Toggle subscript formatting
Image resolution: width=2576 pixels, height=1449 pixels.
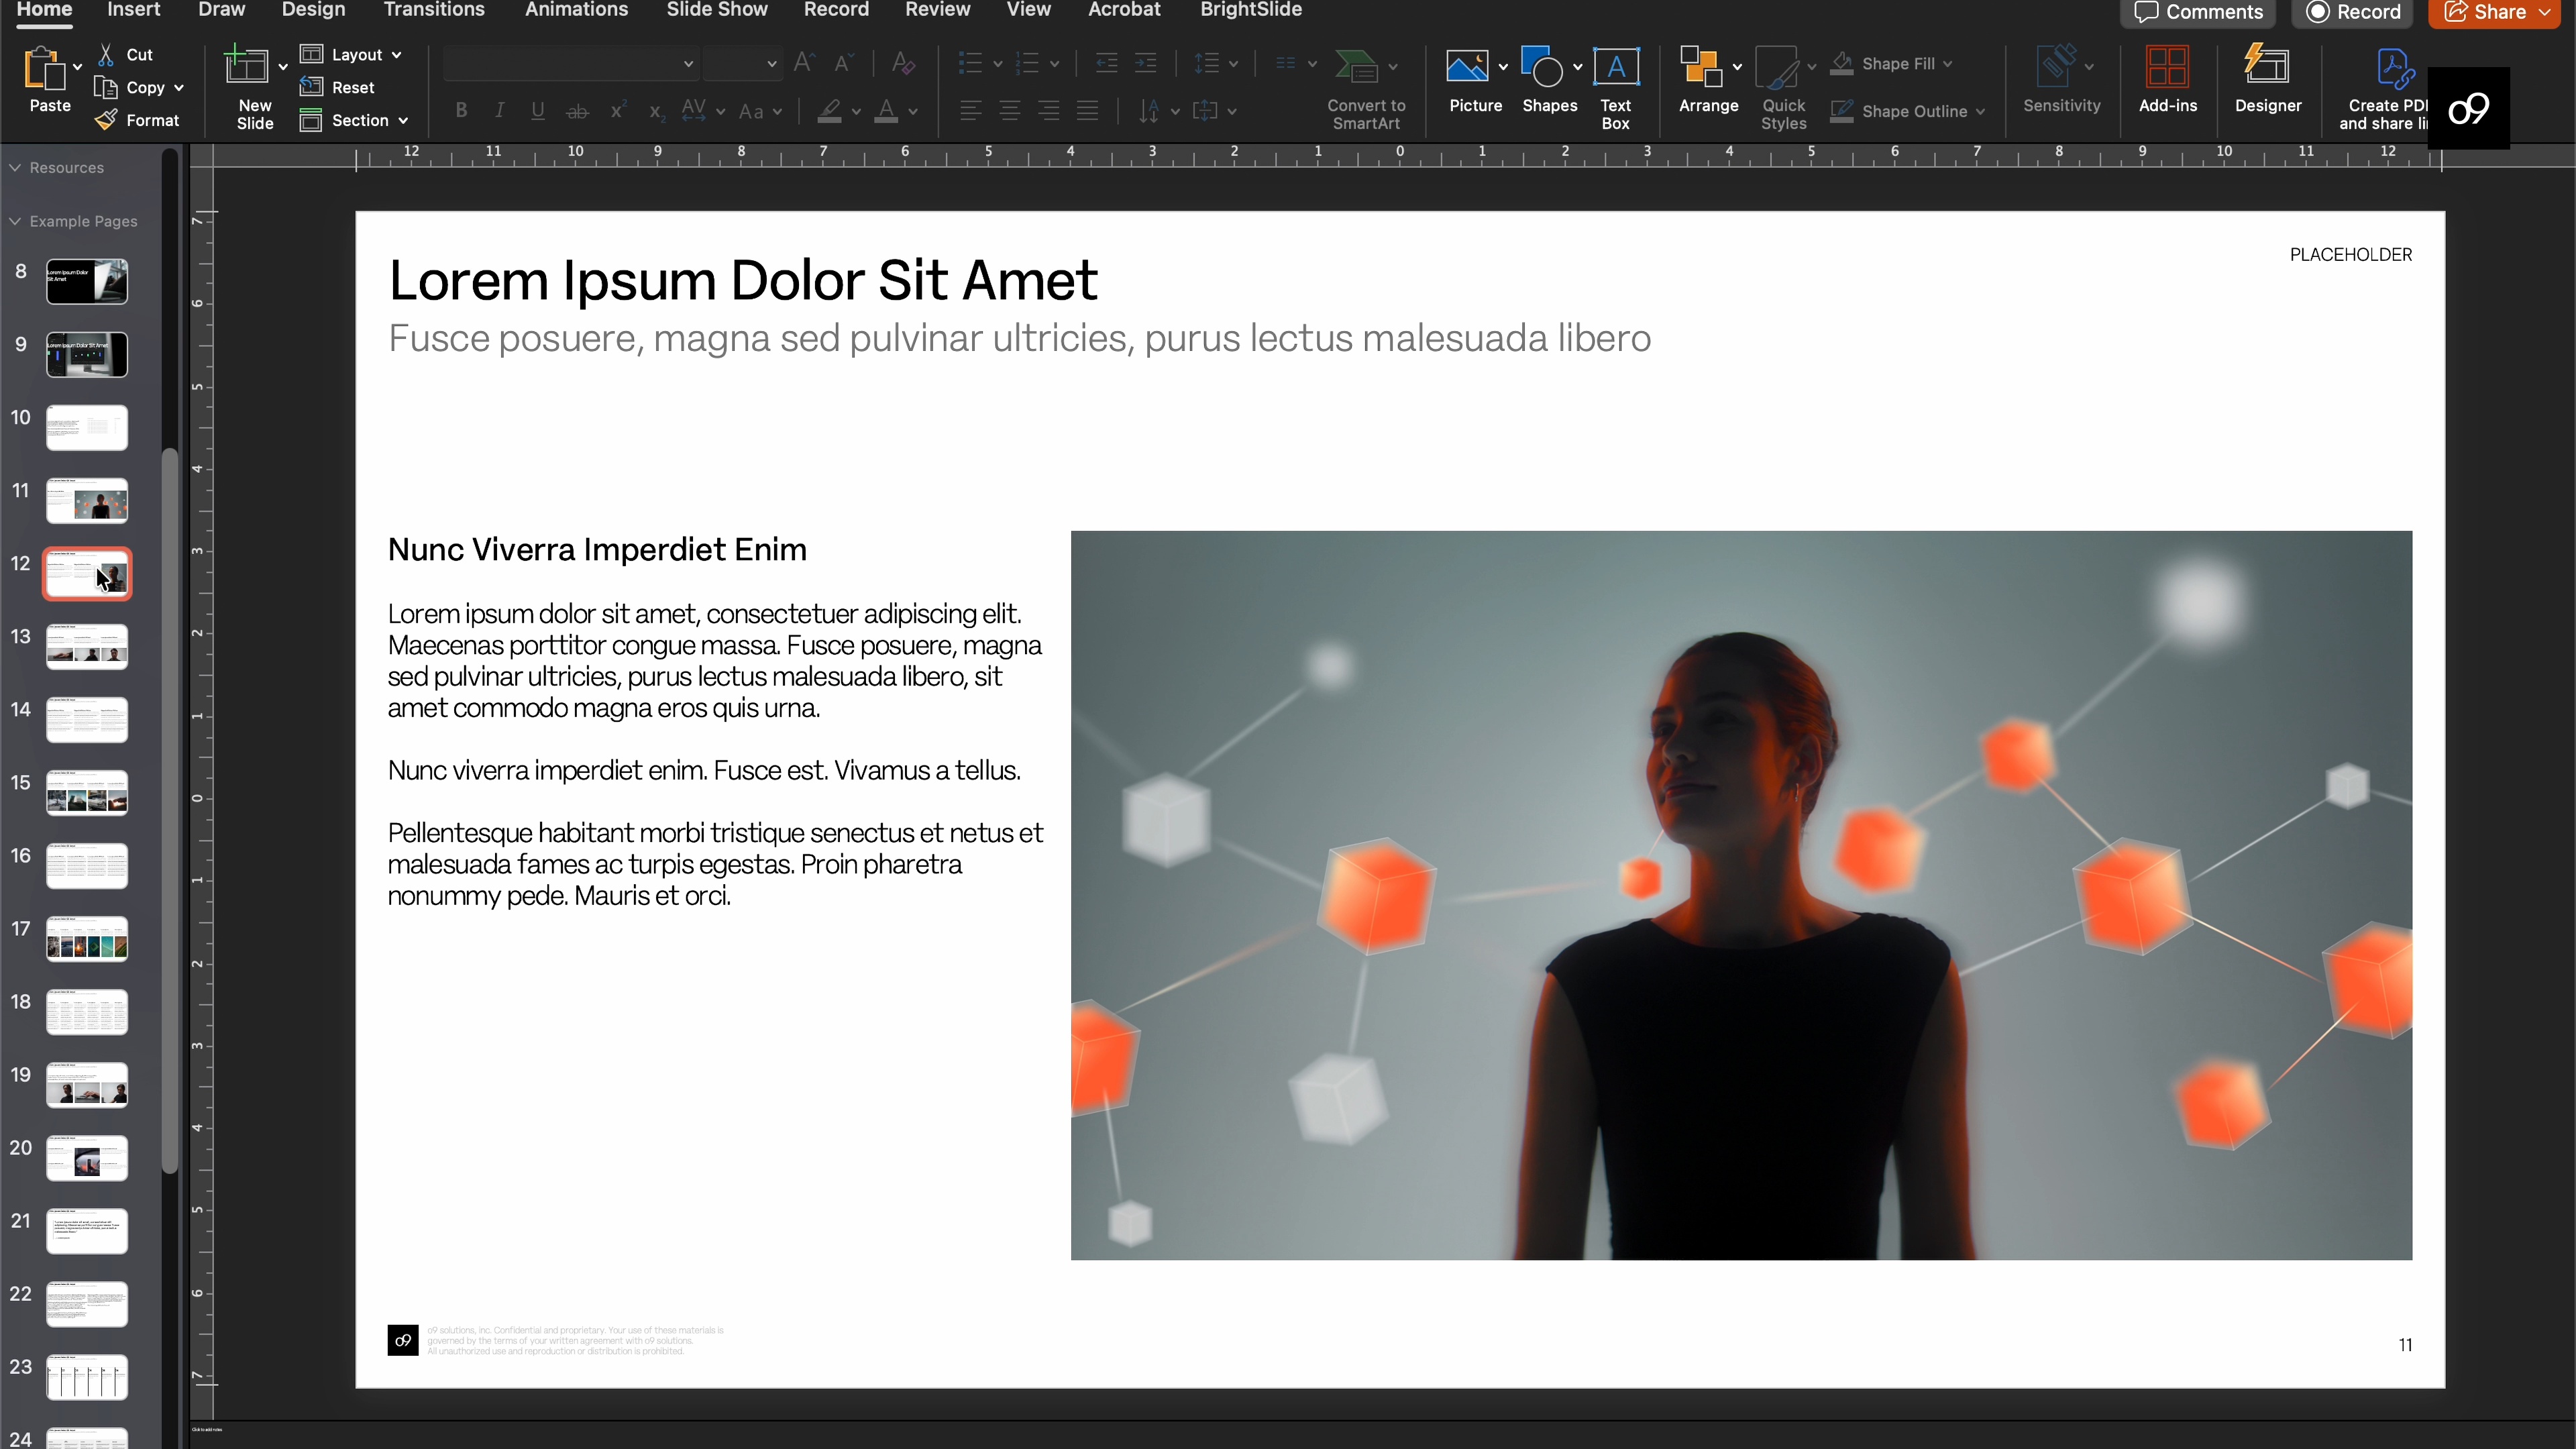[656, 112]
